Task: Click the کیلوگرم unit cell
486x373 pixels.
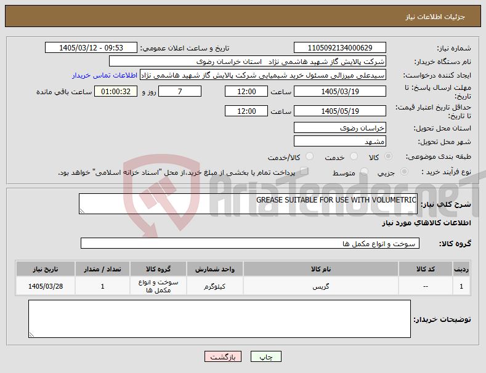Action: pyautogui.click(x=214, y=286)
